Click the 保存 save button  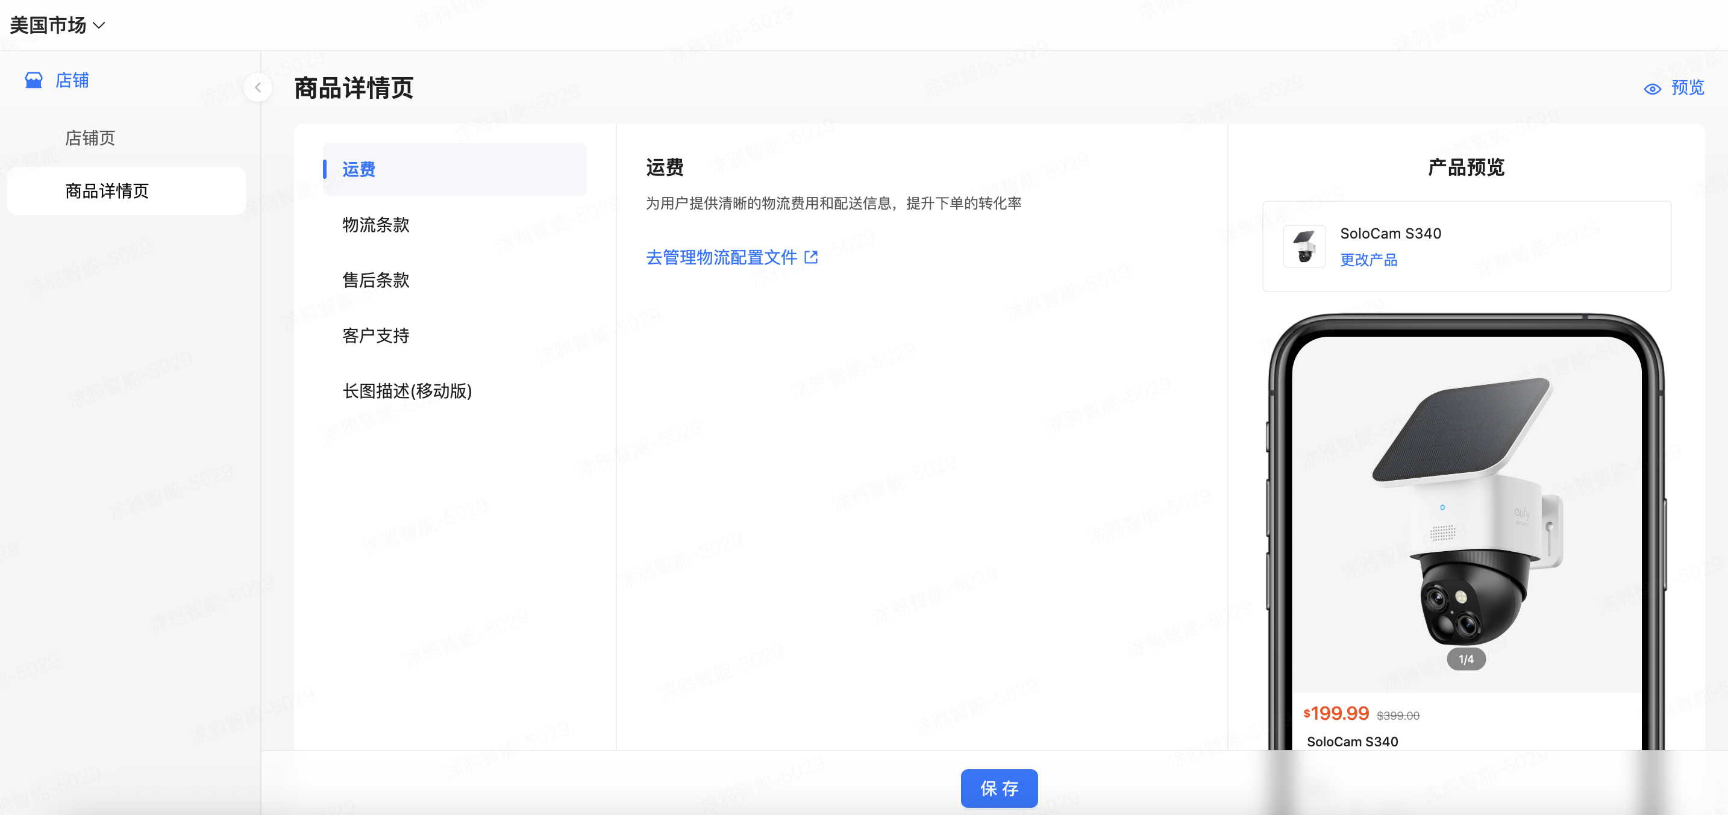tap(999, 788)
